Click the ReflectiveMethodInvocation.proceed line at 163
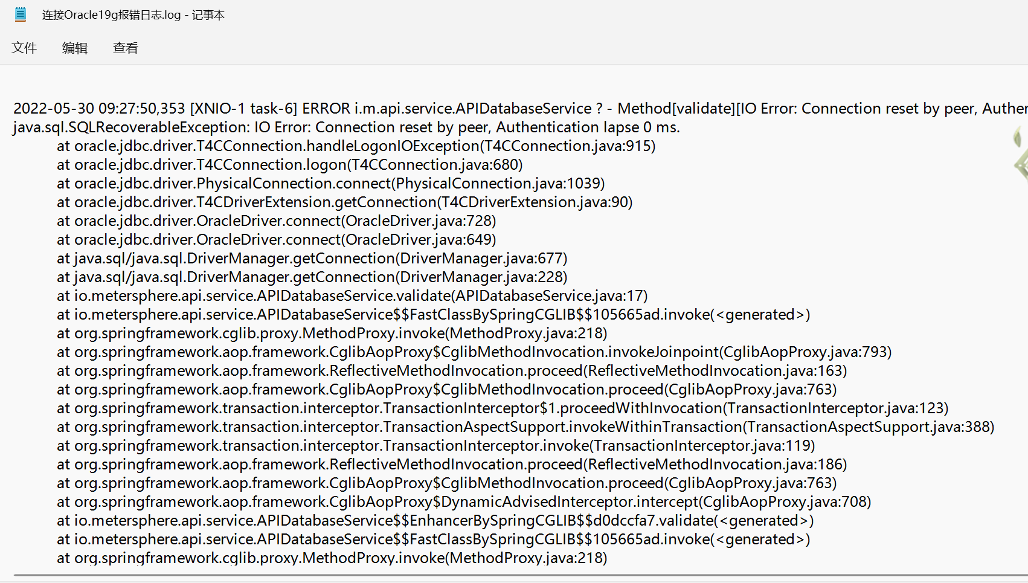 tap(450, 370)
